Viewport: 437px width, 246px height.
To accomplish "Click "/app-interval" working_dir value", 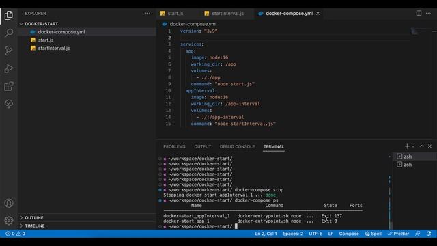I will click(x=242, y=104).
